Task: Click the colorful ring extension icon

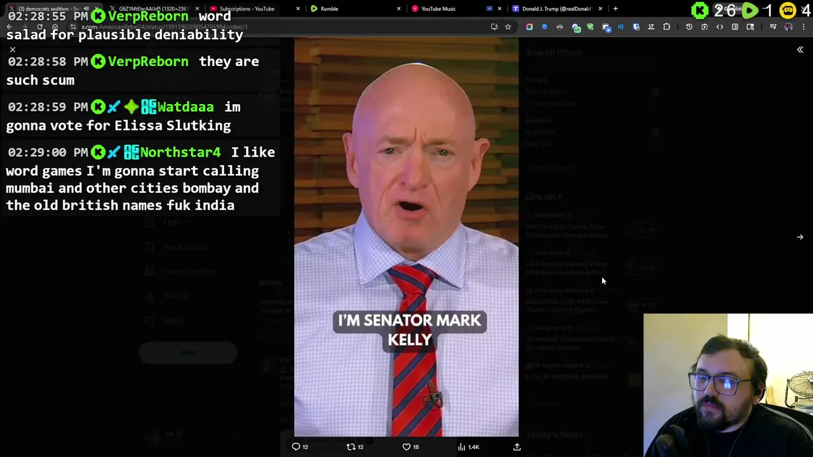Action: click(529, 27)
